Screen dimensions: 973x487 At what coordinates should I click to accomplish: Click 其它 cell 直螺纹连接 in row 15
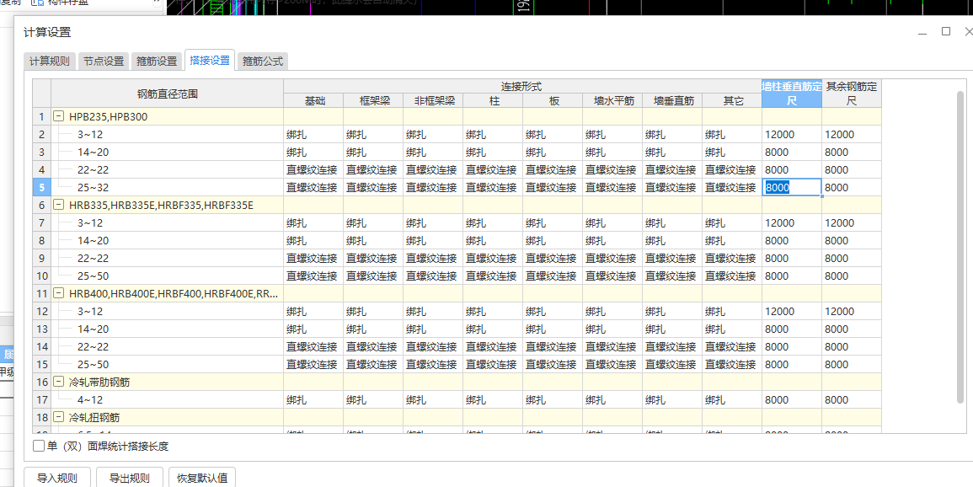click(732, 365)
